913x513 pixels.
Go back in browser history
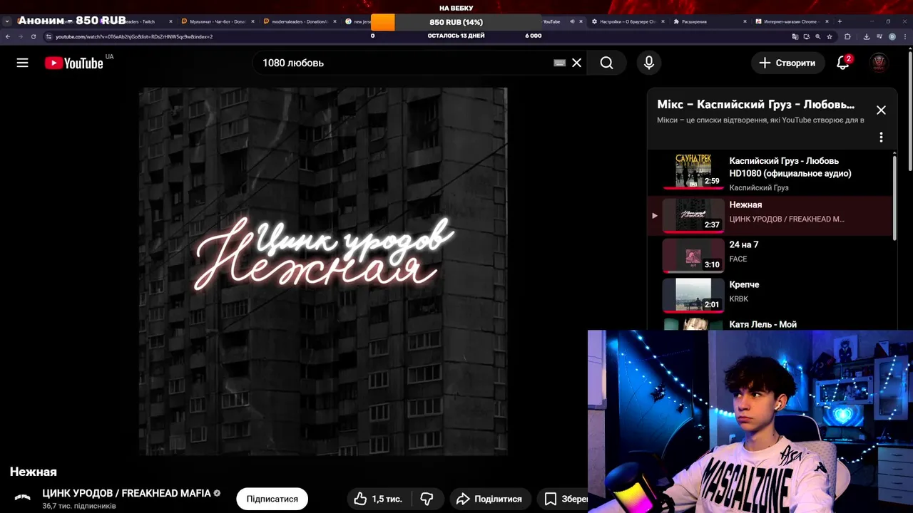point(8,36)
